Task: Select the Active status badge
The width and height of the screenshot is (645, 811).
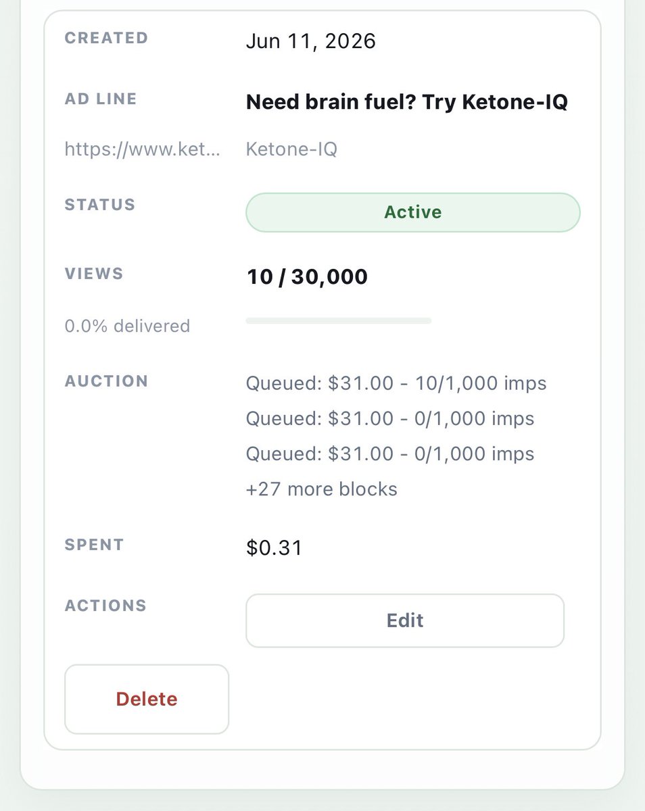Action: tap(412, 212)
